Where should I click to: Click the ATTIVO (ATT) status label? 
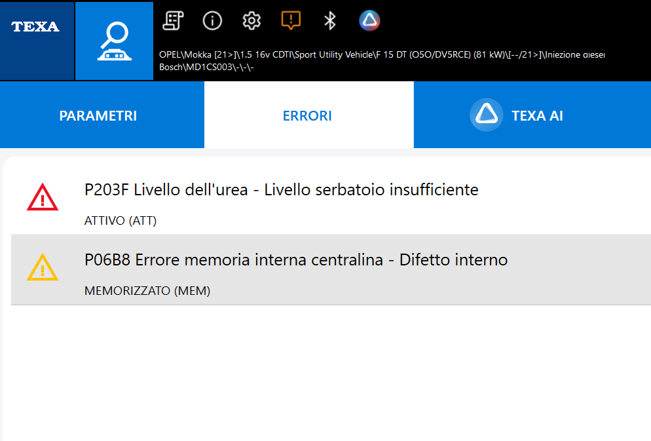[x=121, y=221]
